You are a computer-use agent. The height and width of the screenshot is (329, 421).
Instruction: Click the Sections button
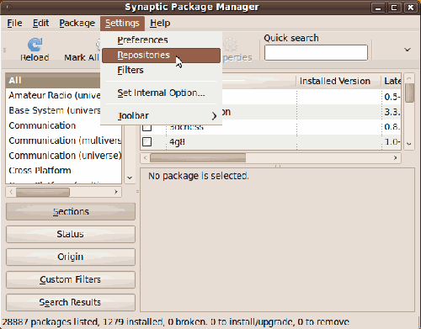coord(71,211)
